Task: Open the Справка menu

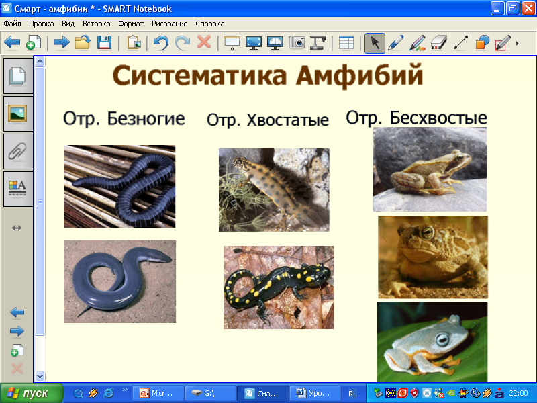Action: 210,24
